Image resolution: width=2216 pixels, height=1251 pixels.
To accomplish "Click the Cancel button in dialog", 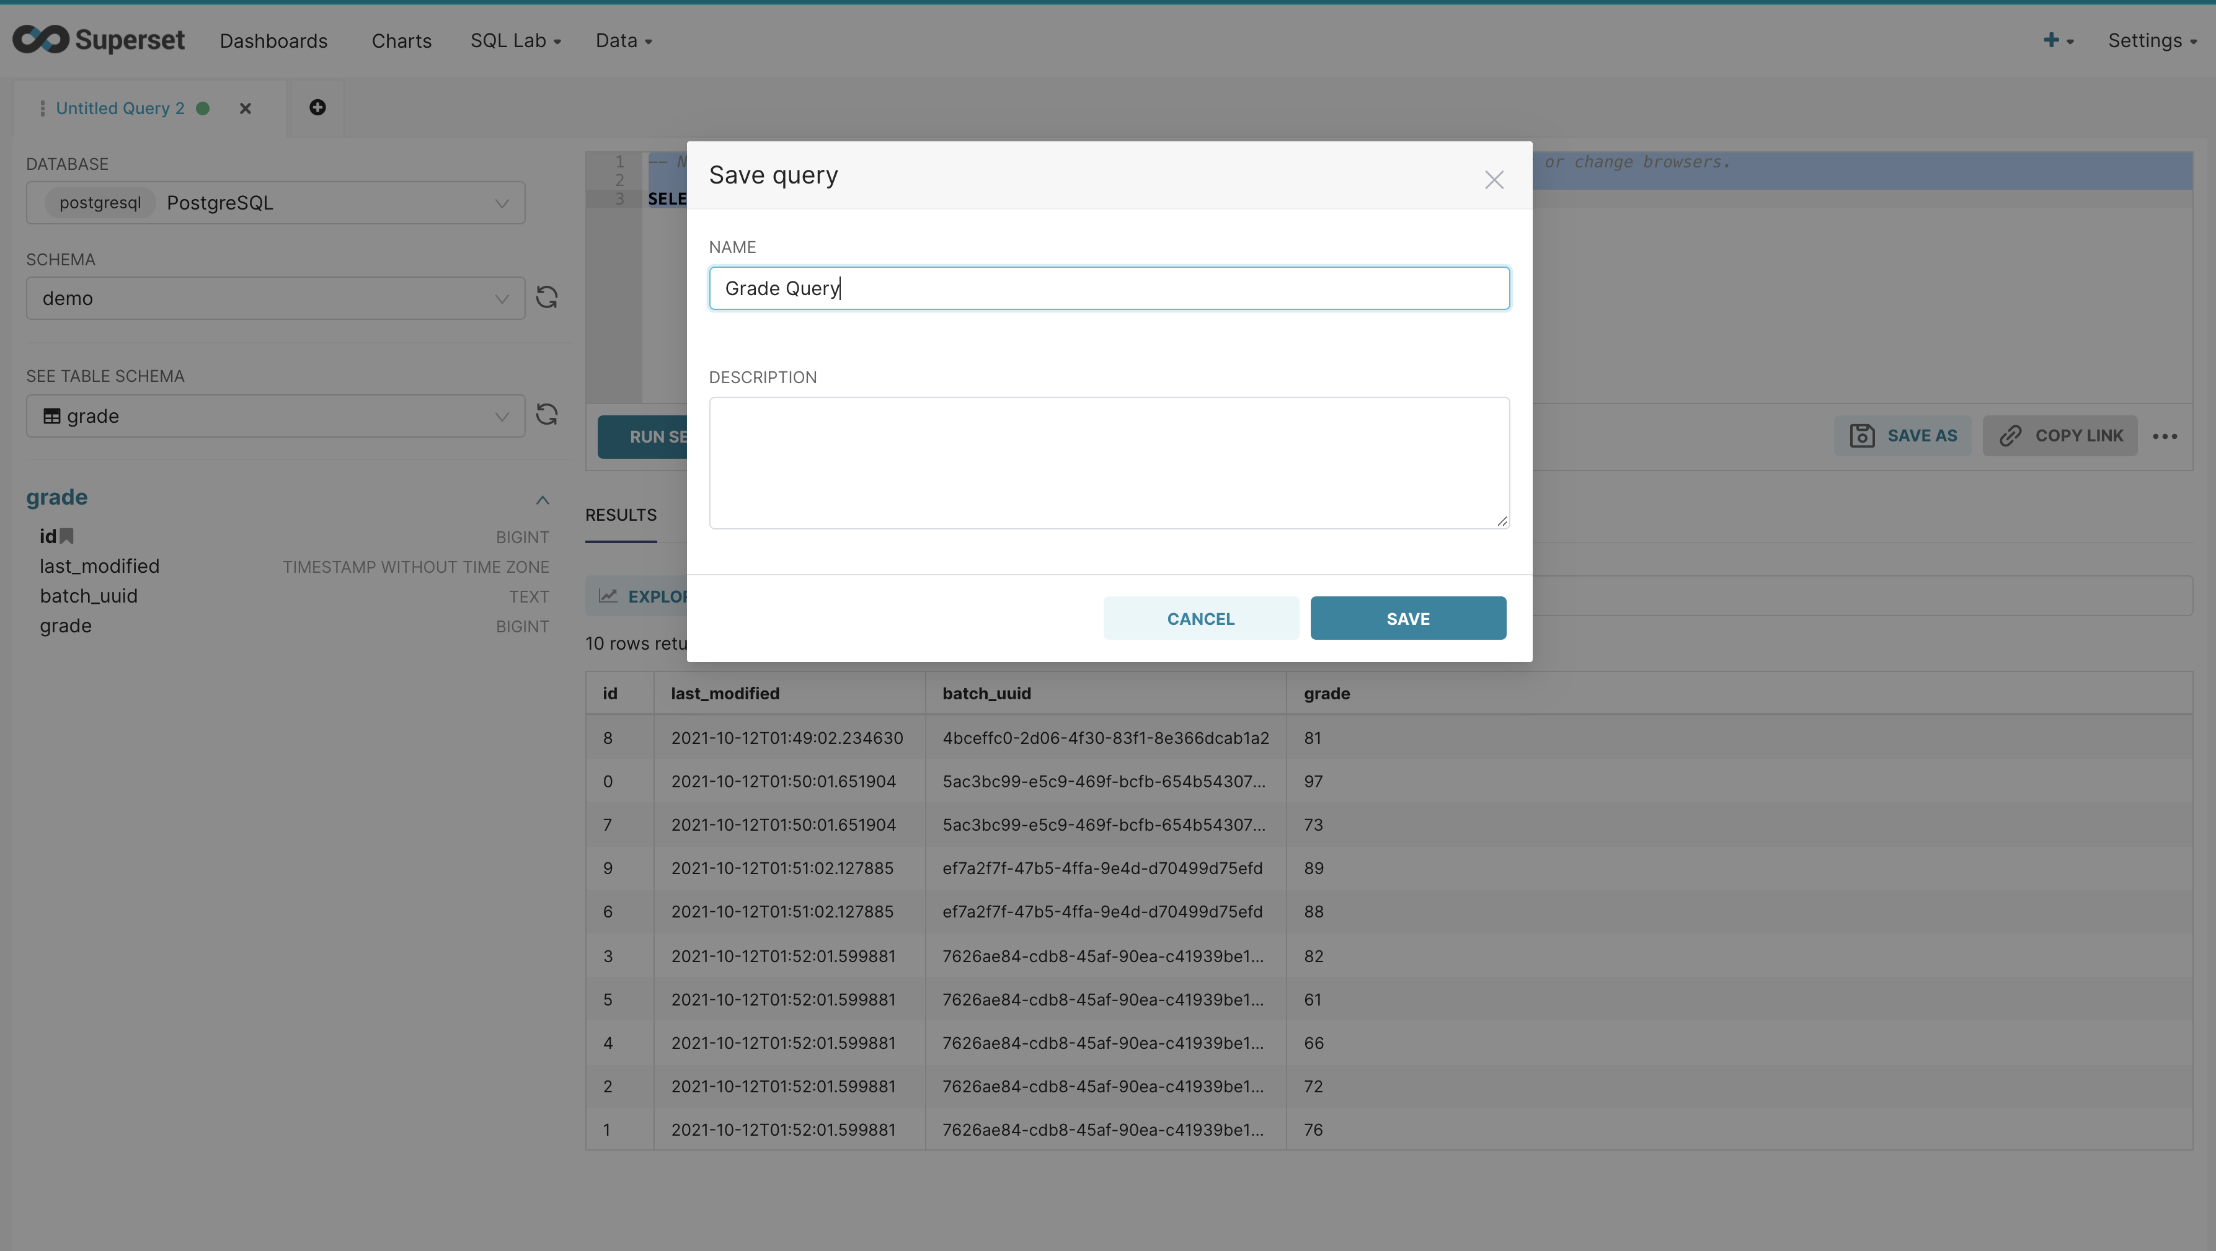I will 1200,619.
